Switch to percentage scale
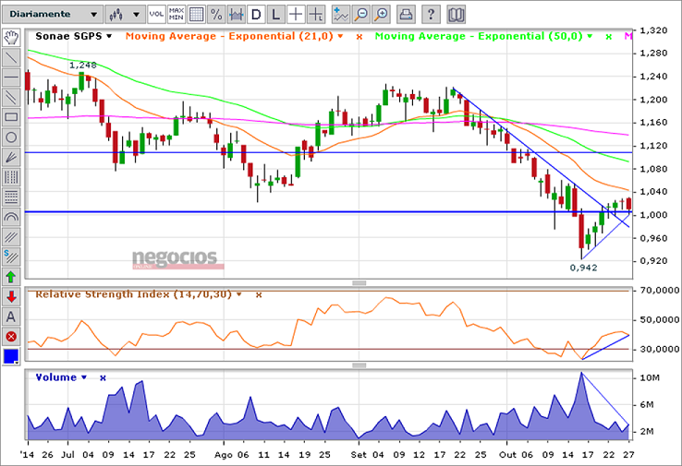This screenshot has width=682, height=466. 216,15
